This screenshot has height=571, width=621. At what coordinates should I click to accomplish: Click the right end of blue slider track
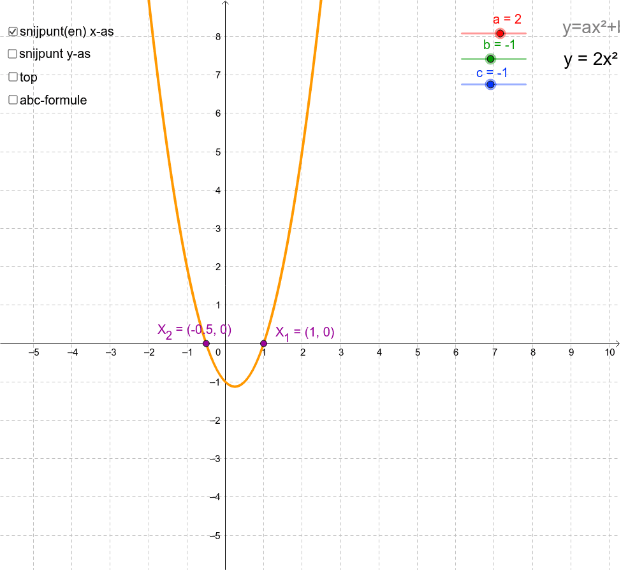524,84
